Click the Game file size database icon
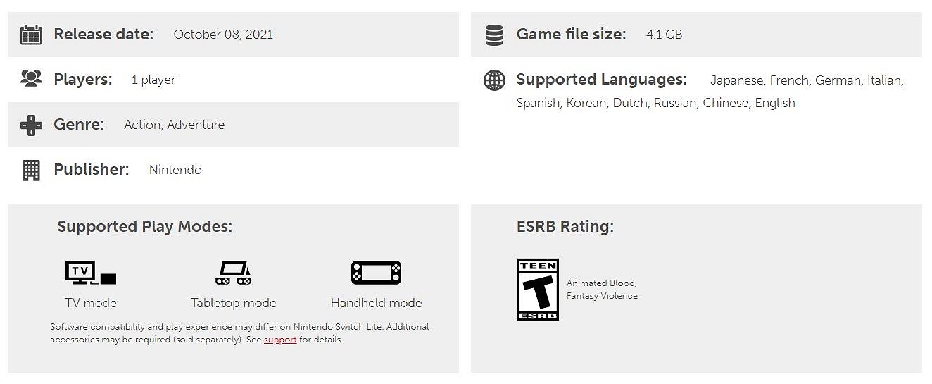The height and width of the screenshot is (384, 932). tap(494, 35)
